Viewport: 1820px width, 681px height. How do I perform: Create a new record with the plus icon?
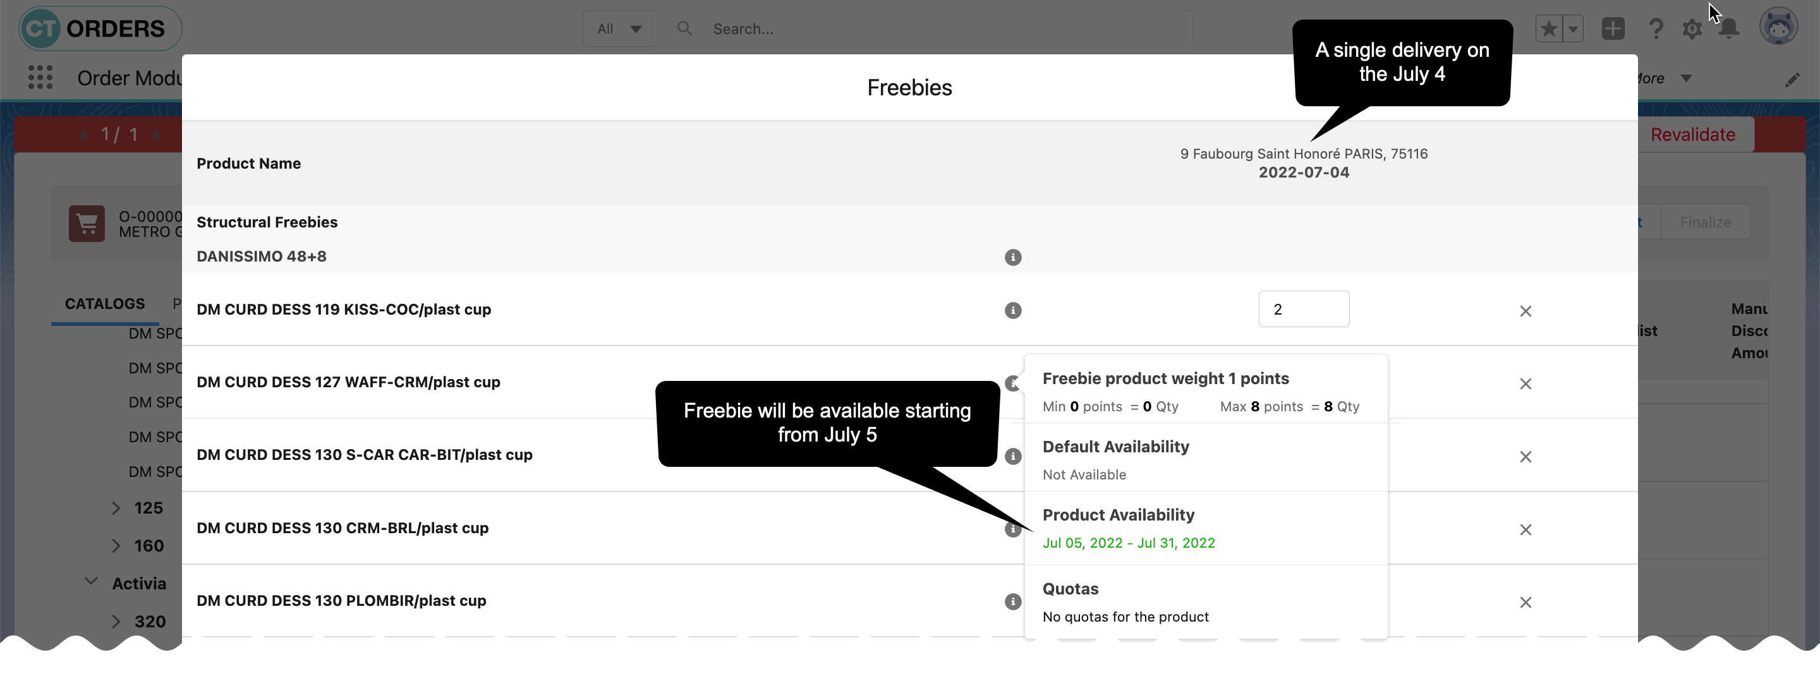pyautogui.click(x=1613, y=28)
